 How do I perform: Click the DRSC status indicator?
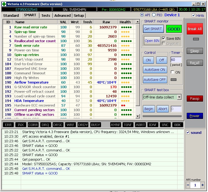coord(58,125)
